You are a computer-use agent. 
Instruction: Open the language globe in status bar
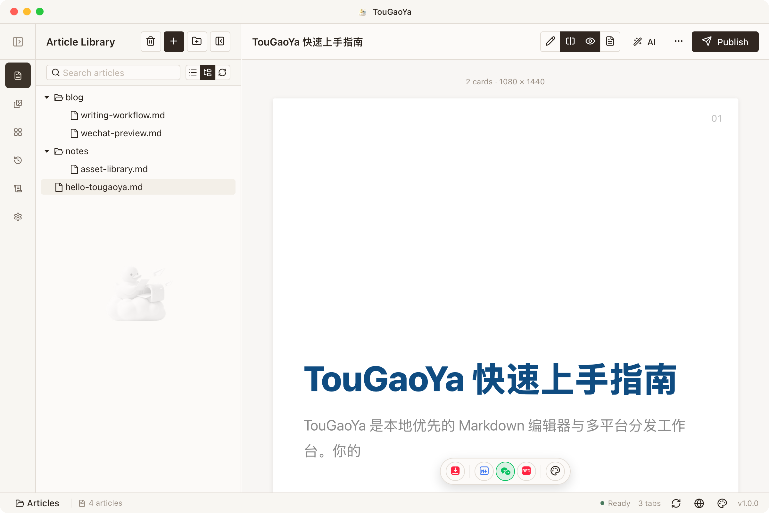(699, 503)
